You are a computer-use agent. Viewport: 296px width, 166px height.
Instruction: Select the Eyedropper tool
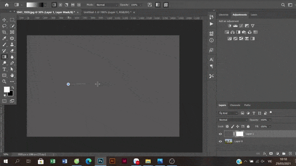point(4,39)
